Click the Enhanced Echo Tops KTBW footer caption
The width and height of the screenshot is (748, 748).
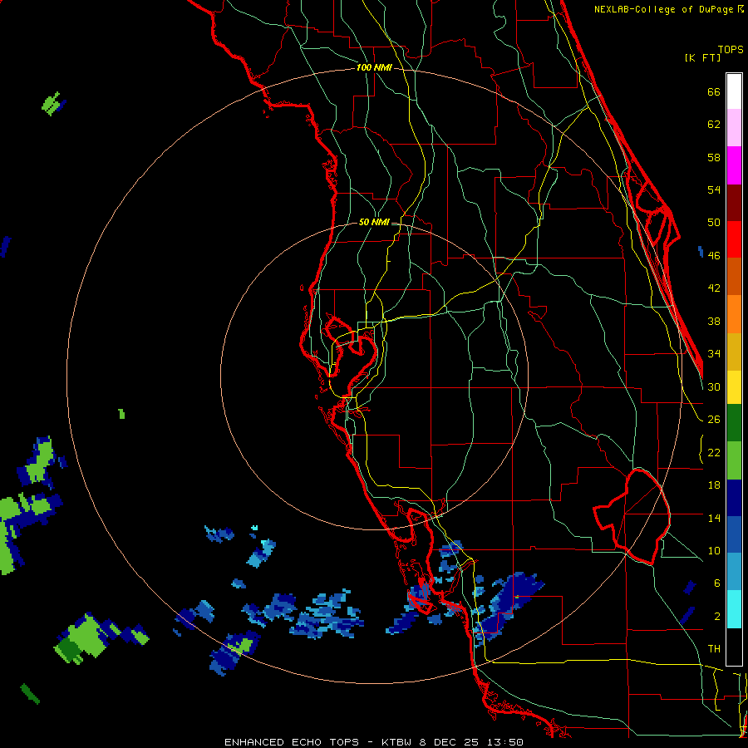374,742
